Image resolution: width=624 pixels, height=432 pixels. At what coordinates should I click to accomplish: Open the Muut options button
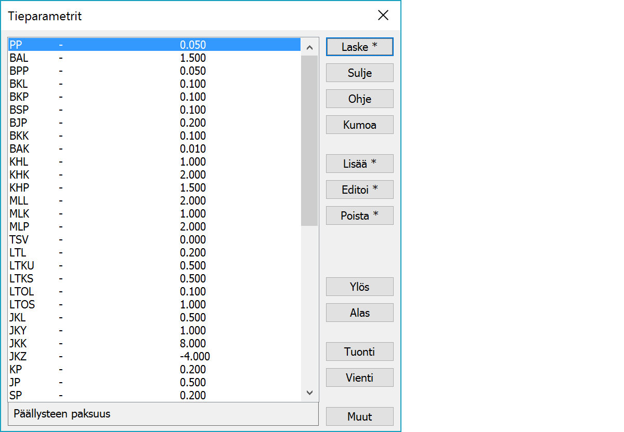click(x=359, y=416)
